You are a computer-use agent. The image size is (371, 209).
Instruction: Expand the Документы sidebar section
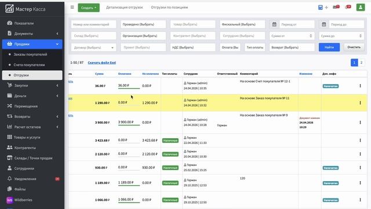coord(32,34)
